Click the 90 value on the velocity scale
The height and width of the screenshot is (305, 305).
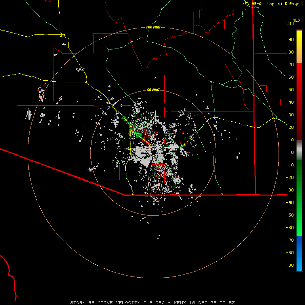pos(291,40)
